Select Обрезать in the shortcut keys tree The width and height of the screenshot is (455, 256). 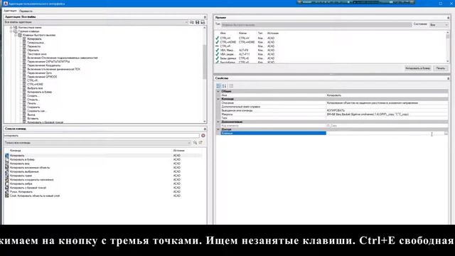coord(33,50)
